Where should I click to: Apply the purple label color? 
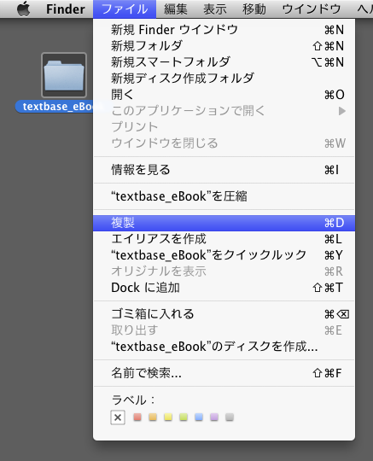[214, 417]
